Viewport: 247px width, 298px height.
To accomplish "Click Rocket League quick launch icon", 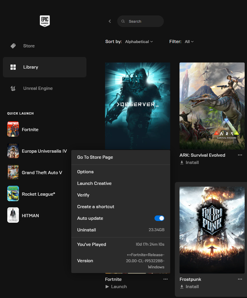I will [x=13, y=193].
